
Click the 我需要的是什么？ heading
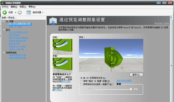[62, 74]
